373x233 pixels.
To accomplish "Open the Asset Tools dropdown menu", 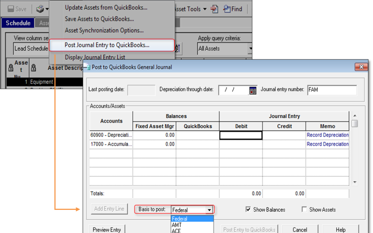I will tap(191, 9).
